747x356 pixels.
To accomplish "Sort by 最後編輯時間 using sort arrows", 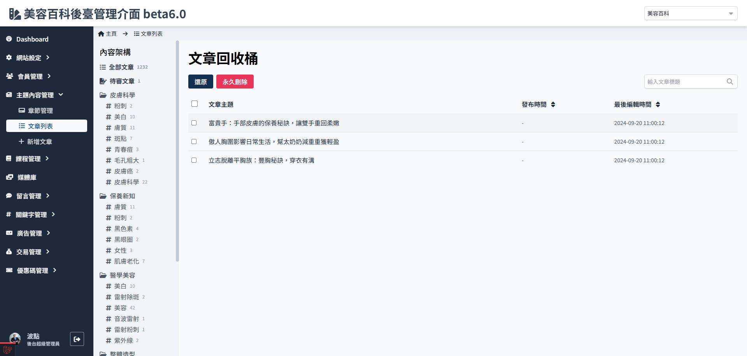I will tap(658, 104).
